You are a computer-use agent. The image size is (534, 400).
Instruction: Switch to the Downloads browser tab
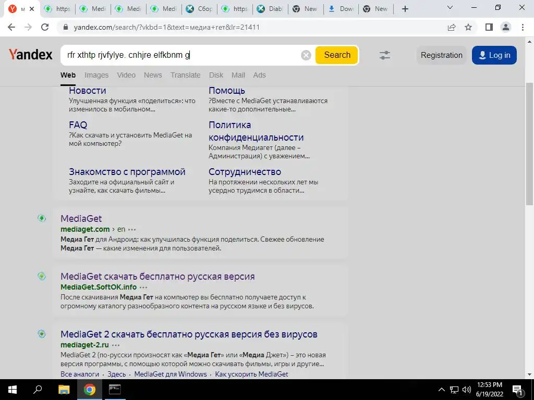coord(341,9)
